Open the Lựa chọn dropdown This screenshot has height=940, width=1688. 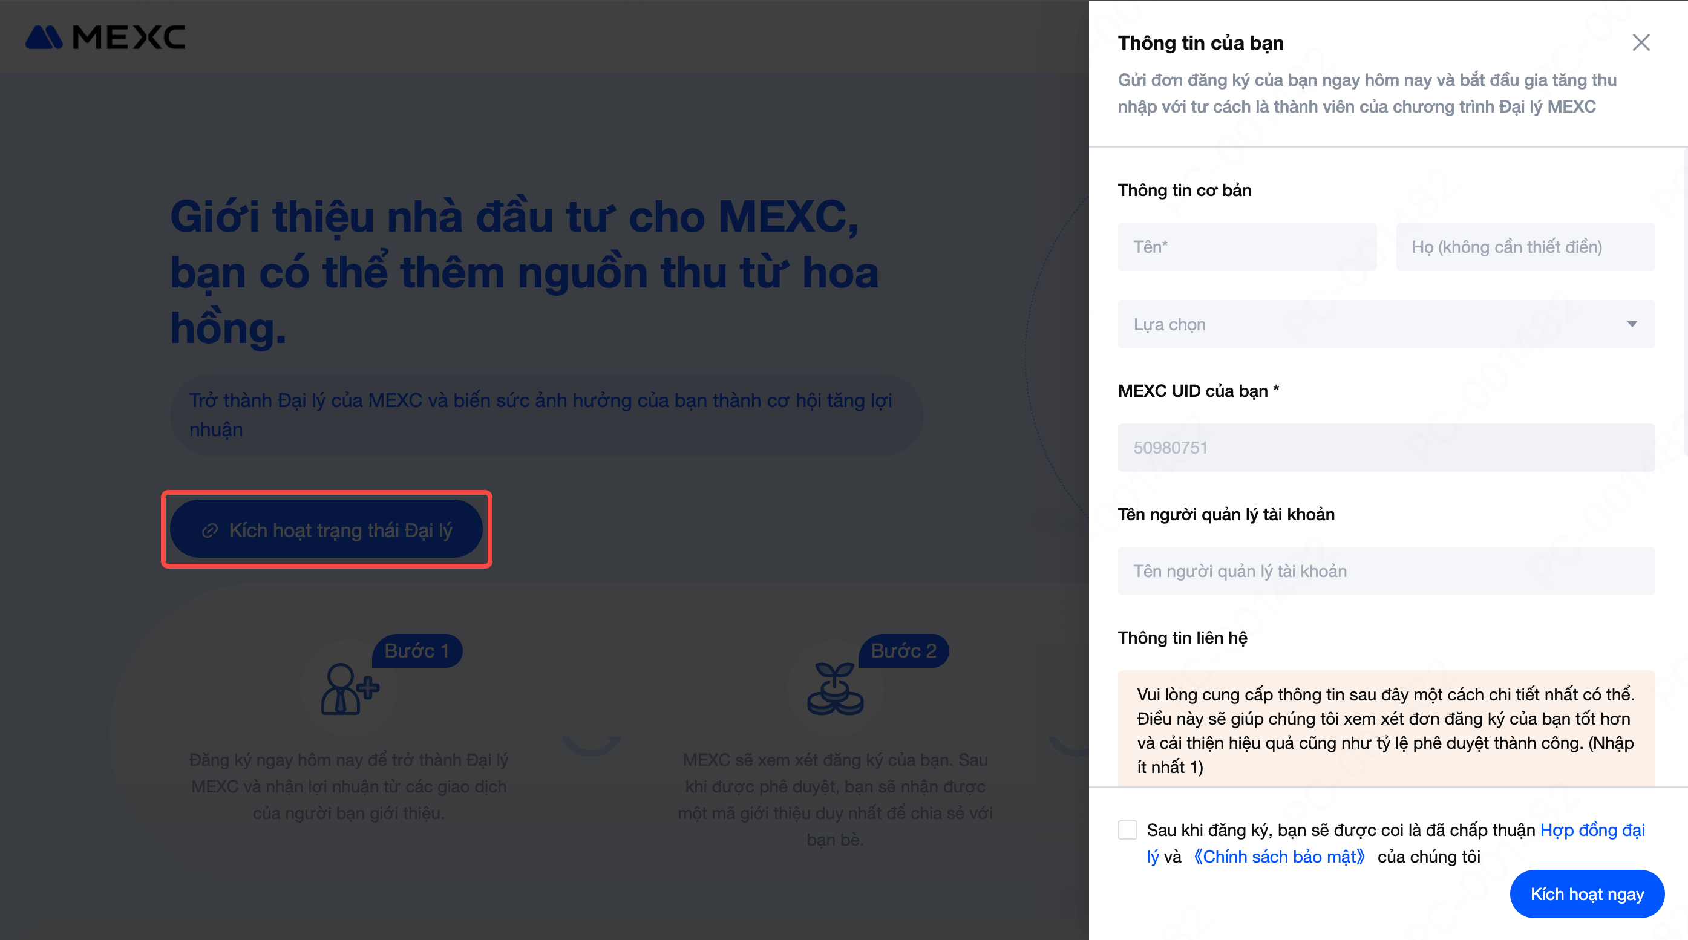[1385, 324]
